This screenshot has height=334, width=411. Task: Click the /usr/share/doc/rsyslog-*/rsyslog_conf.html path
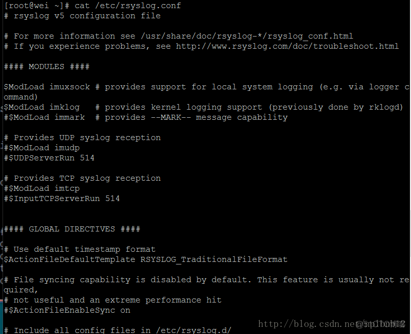coord(247,36)
